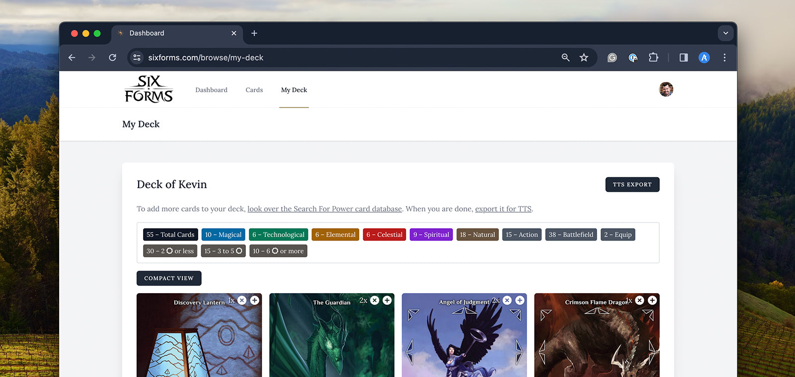Open the Extensions puzzle menu

click(x=653, y=58)
